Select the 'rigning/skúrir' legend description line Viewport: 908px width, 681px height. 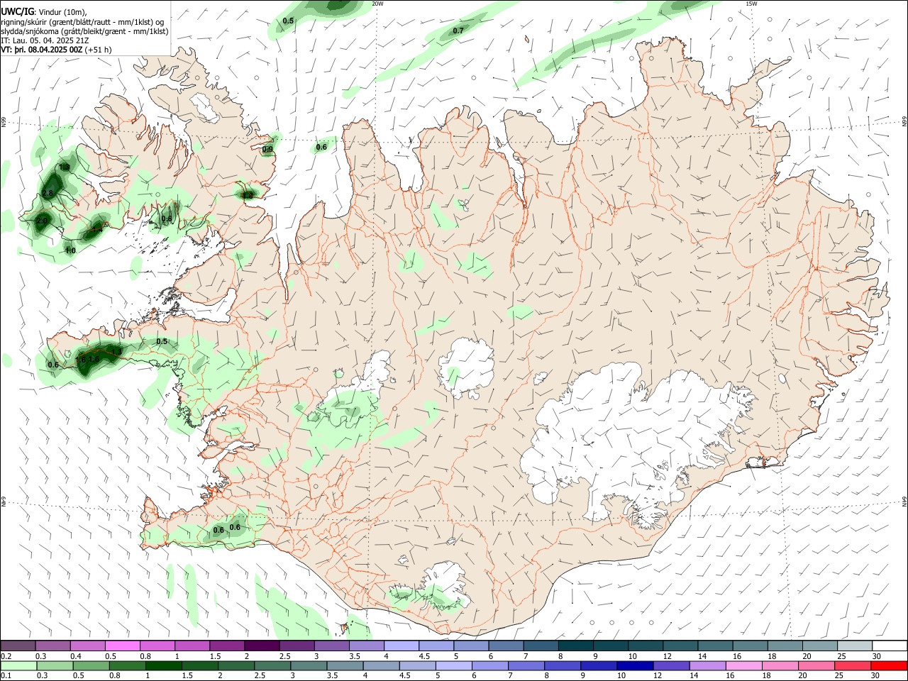click(x=82, y=21)
